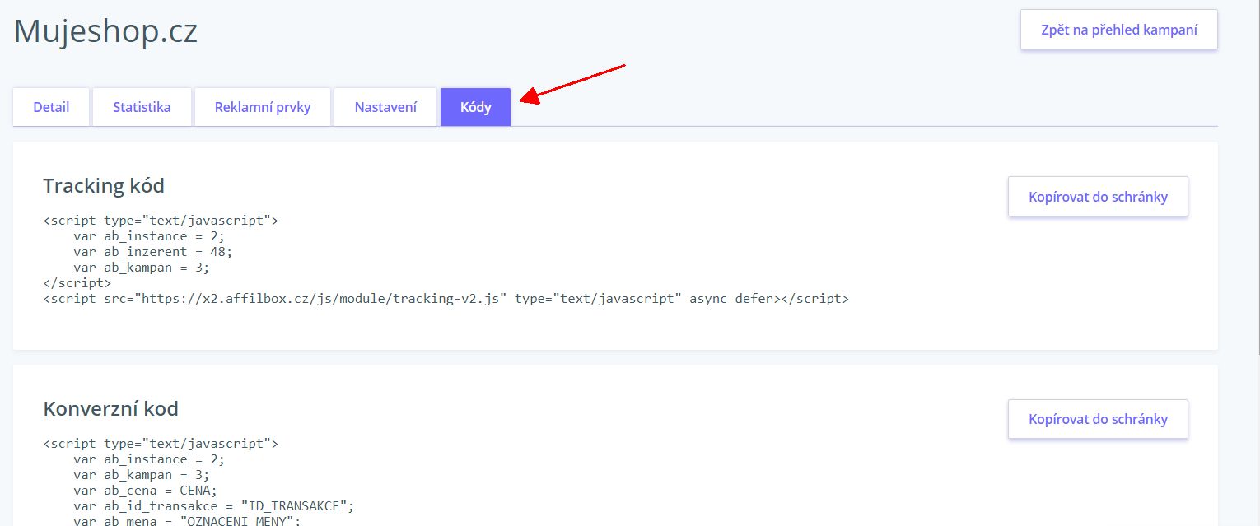Click Zpět na přehled kampaní button
Image resolution: width=1260 pixels, height=526 pixels.
point(1118,30)
